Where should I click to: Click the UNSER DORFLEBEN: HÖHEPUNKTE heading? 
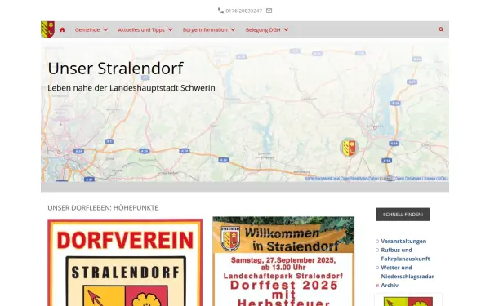[103, 207]
